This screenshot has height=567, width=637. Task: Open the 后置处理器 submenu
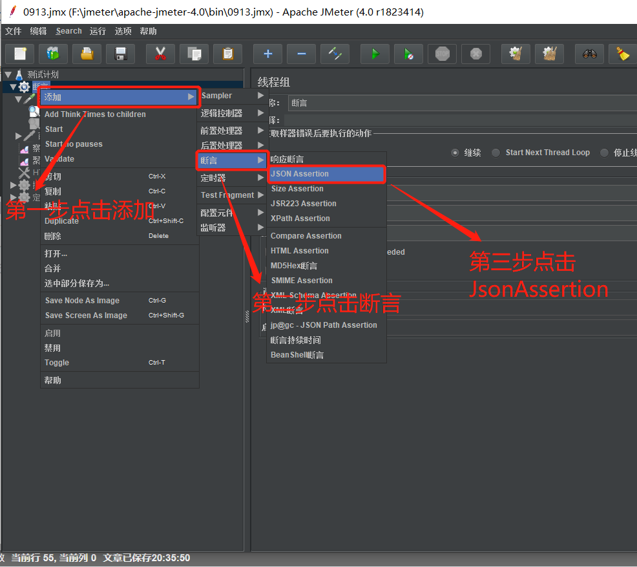click(x=232, y=145)
